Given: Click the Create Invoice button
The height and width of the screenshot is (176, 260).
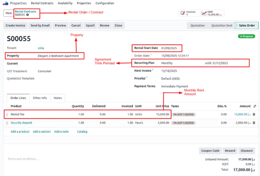Looking at the screenshot, I should [x=15, y=25].
